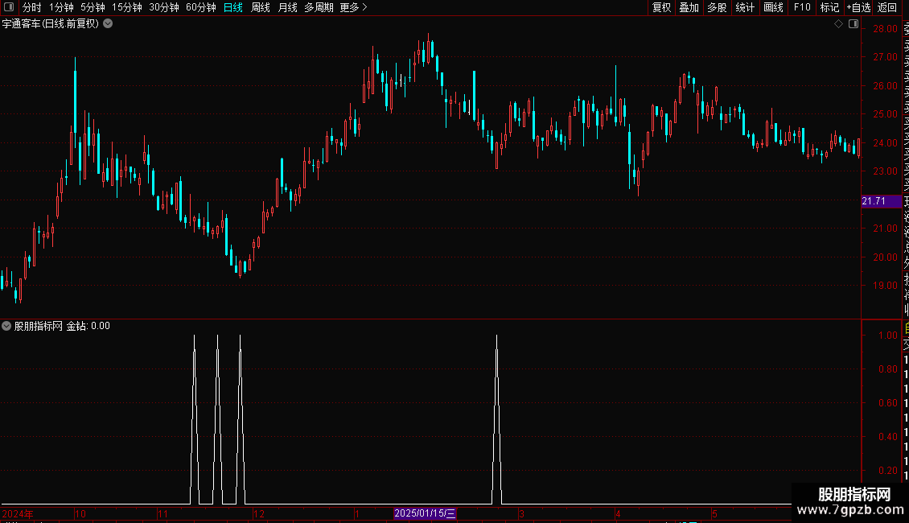The width and height of the screenshot is (909, 523).
Task: Click the 21.71 price marker on axis
Action: coord(881,201)
